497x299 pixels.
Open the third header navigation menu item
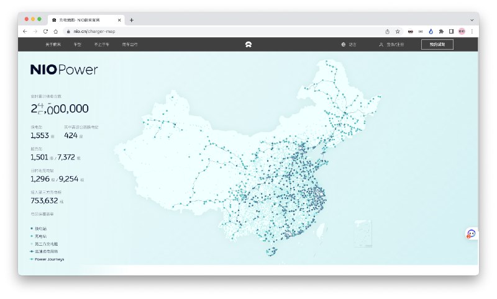pos(101,45)
